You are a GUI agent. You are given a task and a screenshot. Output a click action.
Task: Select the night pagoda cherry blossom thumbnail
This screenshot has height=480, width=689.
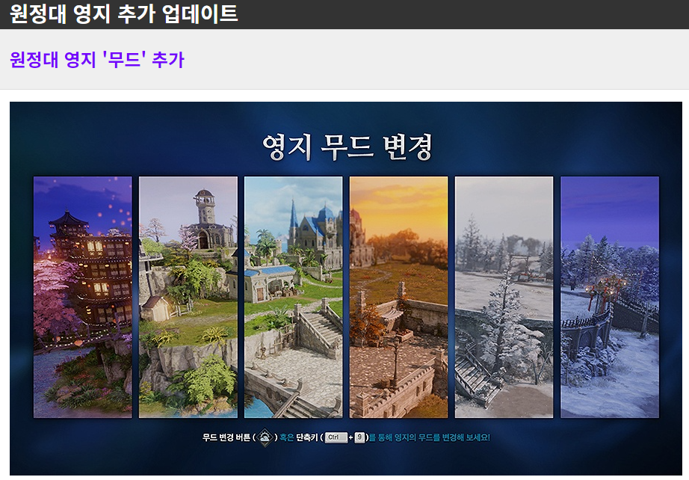click(83, 297)
